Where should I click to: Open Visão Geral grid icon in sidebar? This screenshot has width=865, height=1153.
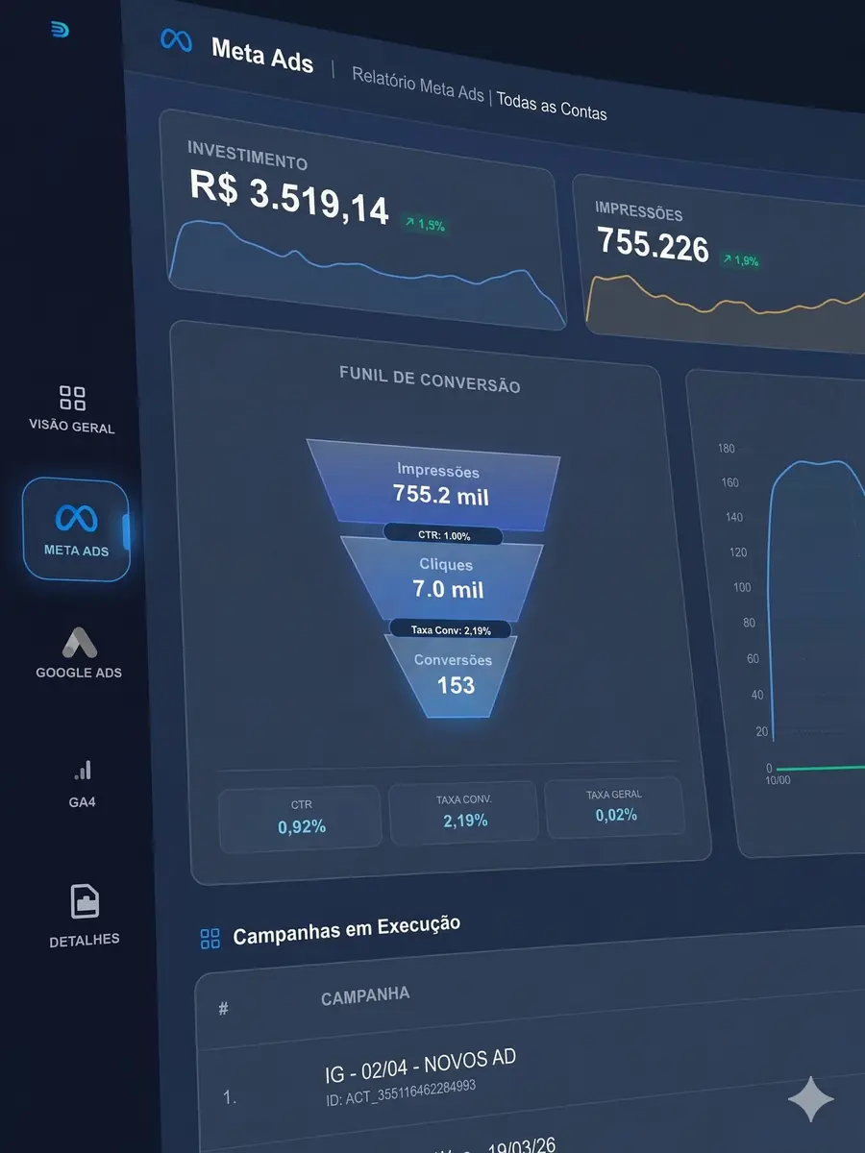[72, 398]
